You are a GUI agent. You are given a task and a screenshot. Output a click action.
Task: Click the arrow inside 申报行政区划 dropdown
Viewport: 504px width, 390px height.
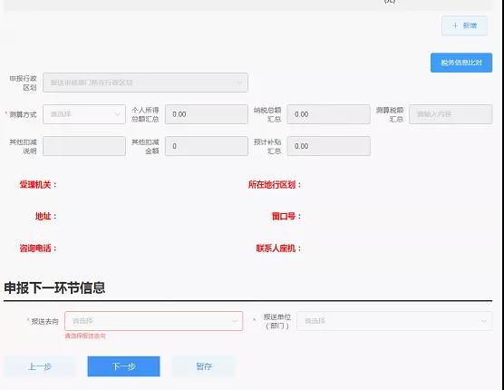pos(239,83)
